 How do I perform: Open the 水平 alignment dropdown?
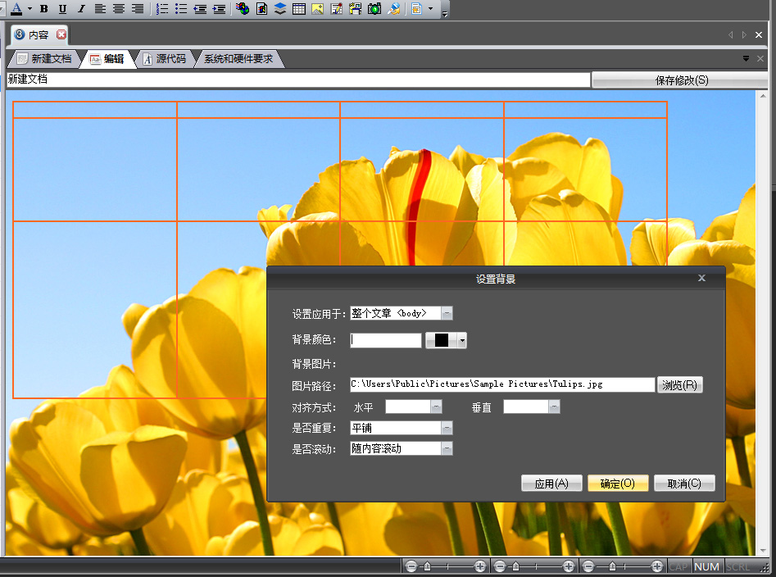pos(437,407)
